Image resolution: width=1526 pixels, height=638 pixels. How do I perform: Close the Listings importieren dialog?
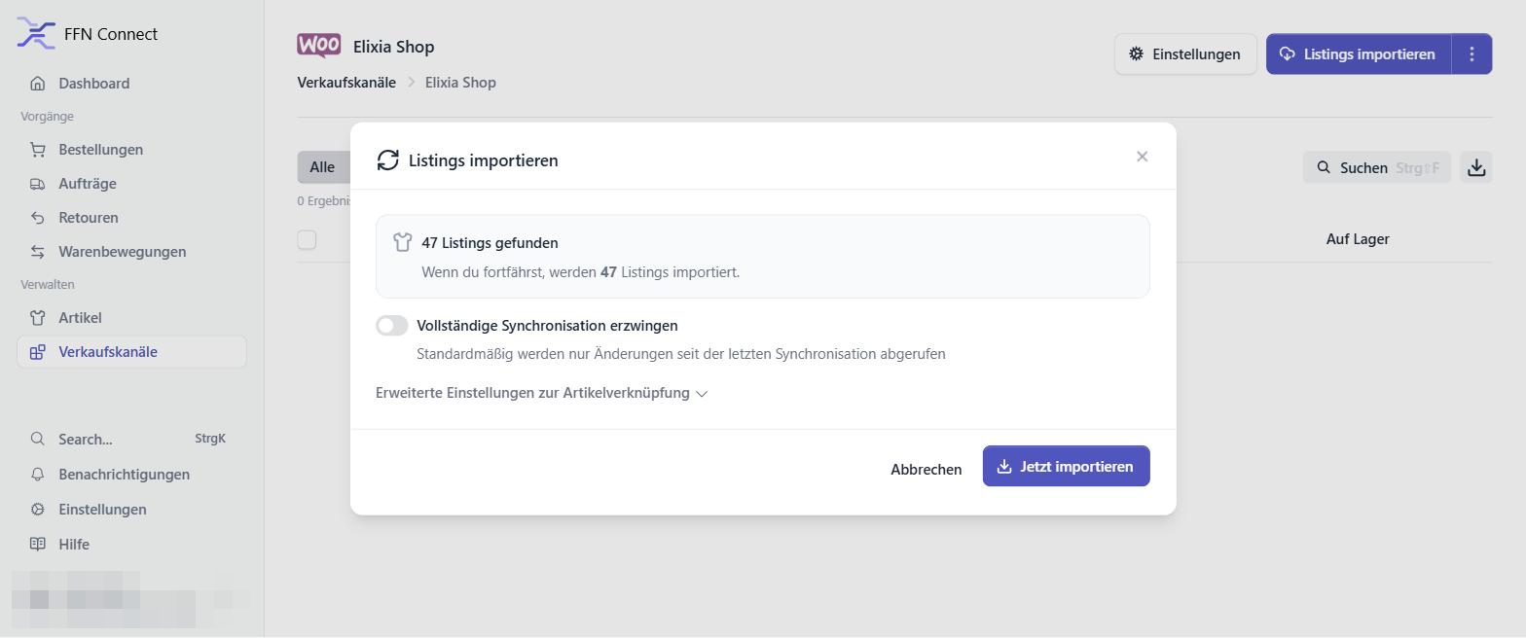click(1143, 157)
